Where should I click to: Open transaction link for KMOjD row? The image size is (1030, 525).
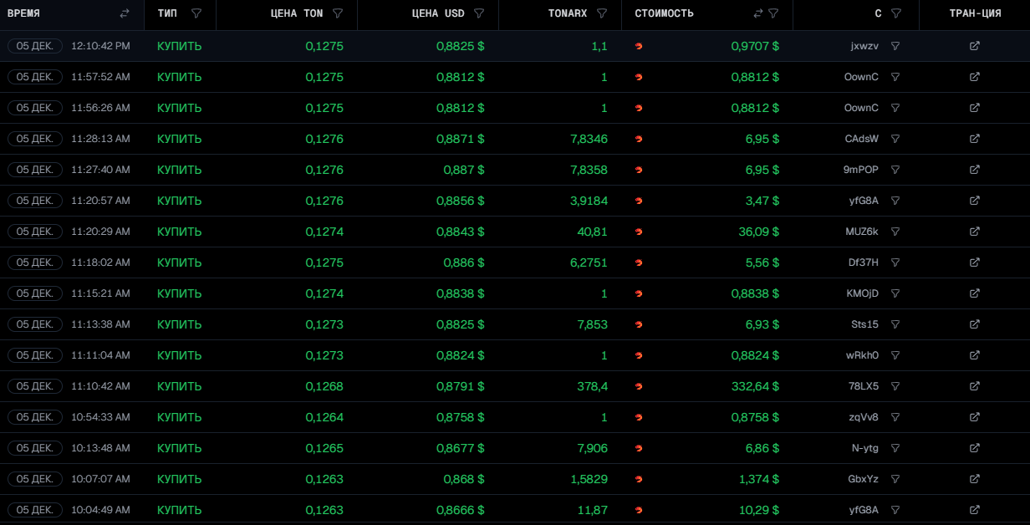[x=975, y=293]
